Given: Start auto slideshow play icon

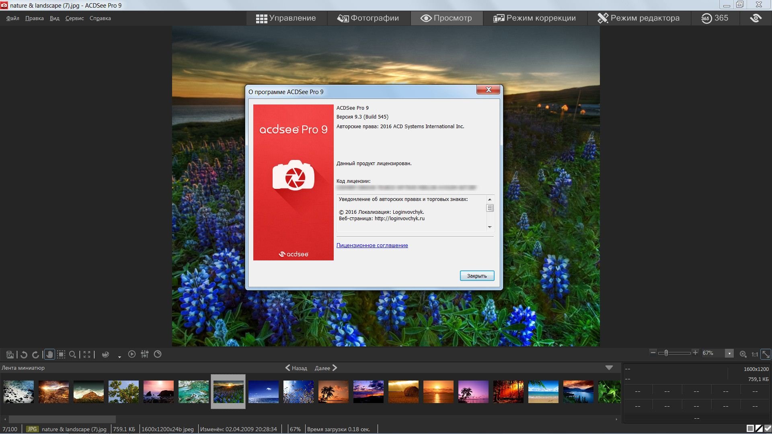Looking at the screenshot, I should pyautogui.click(x=132, y=354).
